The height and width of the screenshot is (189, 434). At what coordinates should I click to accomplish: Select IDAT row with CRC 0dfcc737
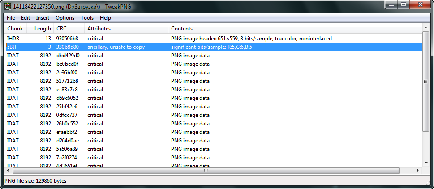(x=213, y=115)
